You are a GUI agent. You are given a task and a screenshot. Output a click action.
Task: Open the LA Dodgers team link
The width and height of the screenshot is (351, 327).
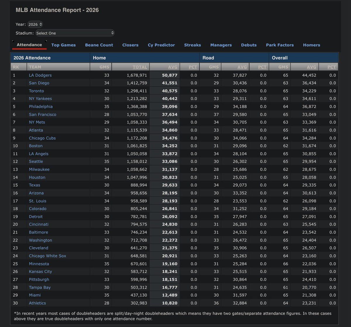coord(40,75)
